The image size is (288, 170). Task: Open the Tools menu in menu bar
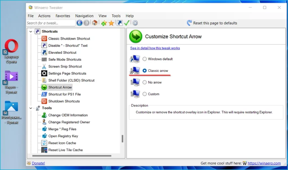coord(116,16)
